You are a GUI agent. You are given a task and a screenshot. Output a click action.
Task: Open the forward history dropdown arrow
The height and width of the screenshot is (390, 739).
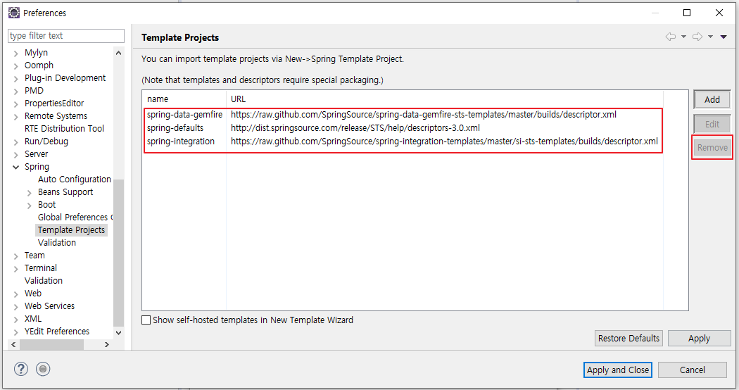click(710, 37)
